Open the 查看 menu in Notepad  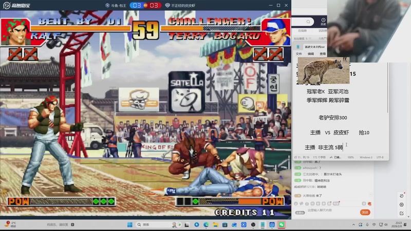coord(323,54)
